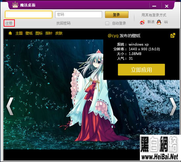Click the 立即应用 button

141,70
